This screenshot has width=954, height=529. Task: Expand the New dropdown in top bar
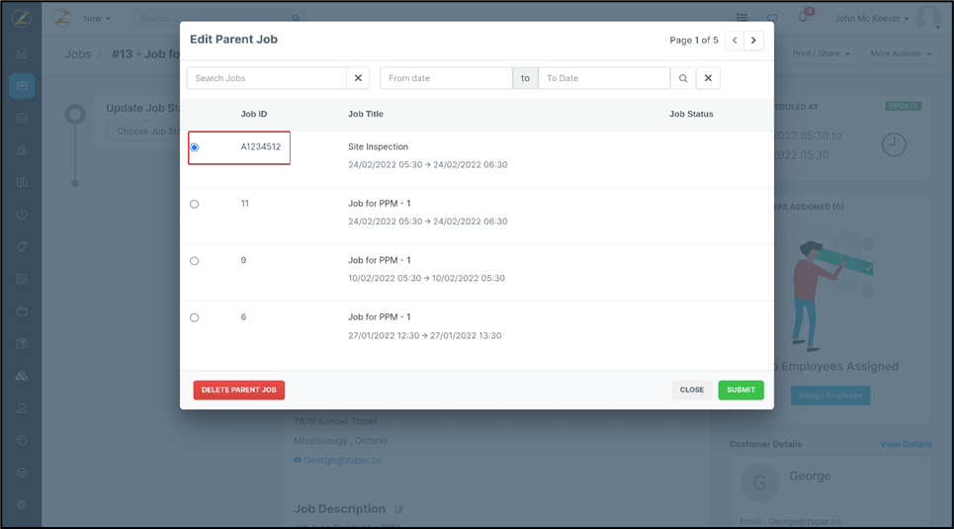coord(96,18)
